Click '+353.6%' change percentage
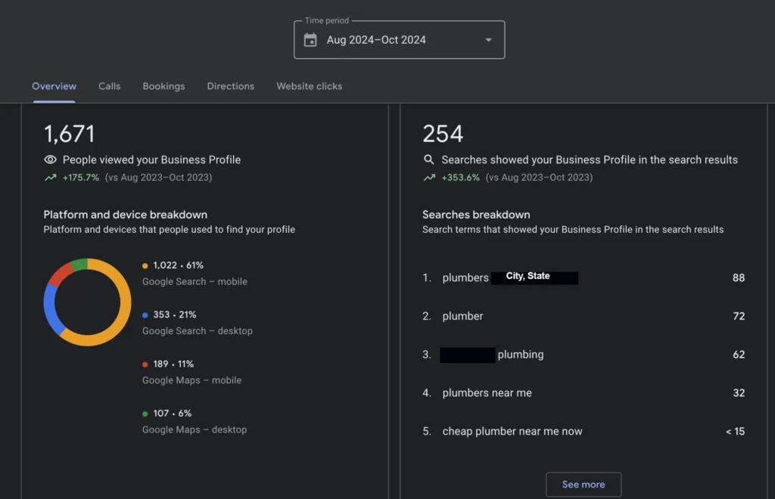This screenshot has height=499, width=775. [460, 178]
